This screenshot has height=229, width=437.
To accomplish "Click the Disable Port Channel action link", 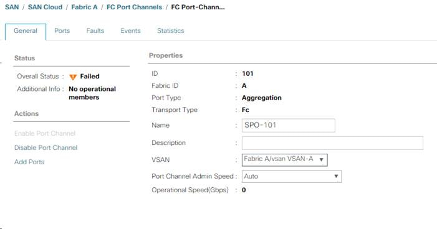I will click(46, 147).
